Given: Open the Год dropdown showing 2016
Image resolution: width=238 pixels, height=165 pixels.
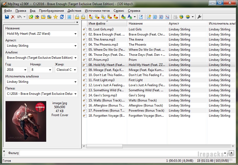Looking at the screenshot, I should 25,70.
